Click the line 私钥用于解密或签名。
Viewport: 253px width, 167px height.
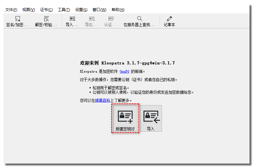tap(111, 88)
